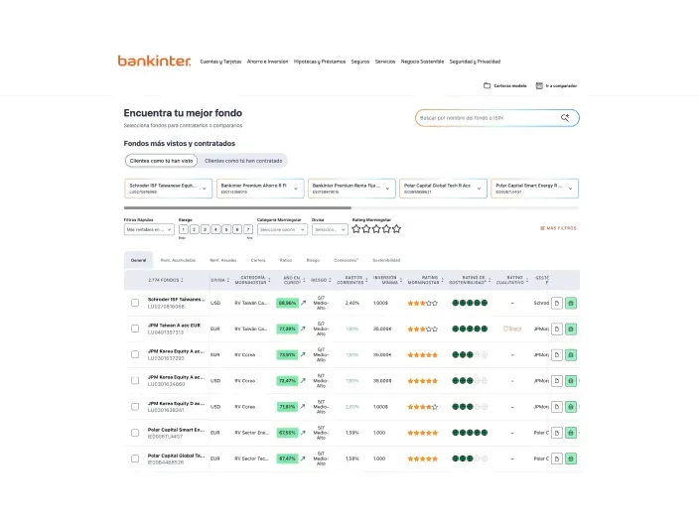Switch to the Rent. Acumuladas tab
699x524 pixels.
(178, 260)
